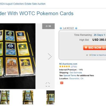Click the orange badge icon below Location

[62, 83]
